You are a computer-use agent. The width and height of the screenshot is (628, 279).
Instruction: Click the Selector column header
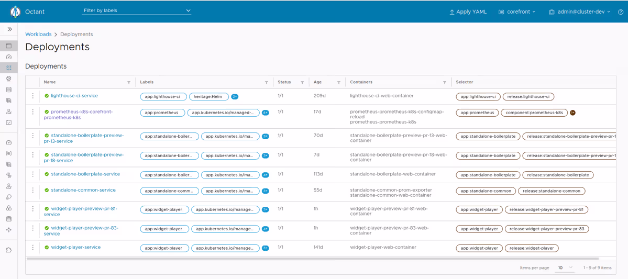[x=465, y=82]
